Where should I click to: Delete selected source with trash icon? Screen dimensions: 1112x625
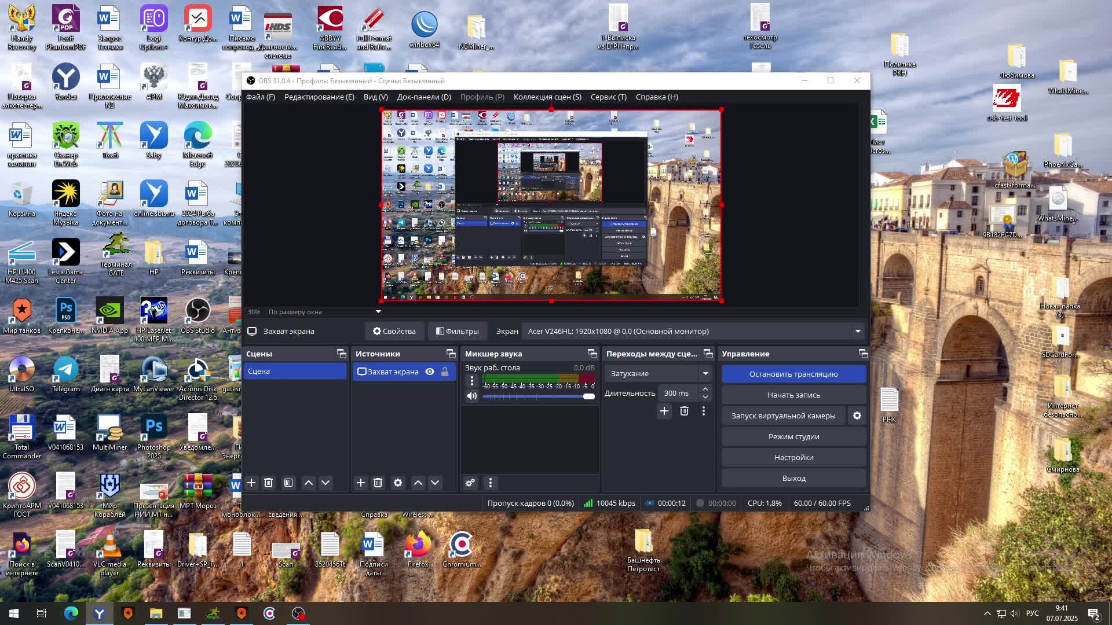tap(378, 483)
